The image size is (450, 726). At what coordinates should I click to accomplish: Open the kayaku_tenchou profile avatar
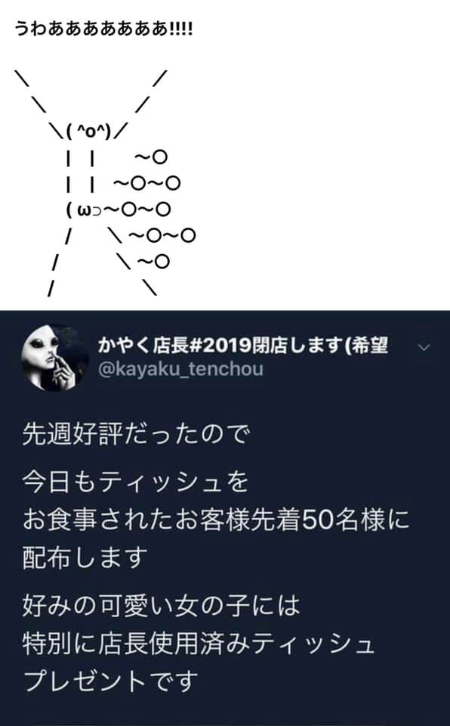coord(55,358)
